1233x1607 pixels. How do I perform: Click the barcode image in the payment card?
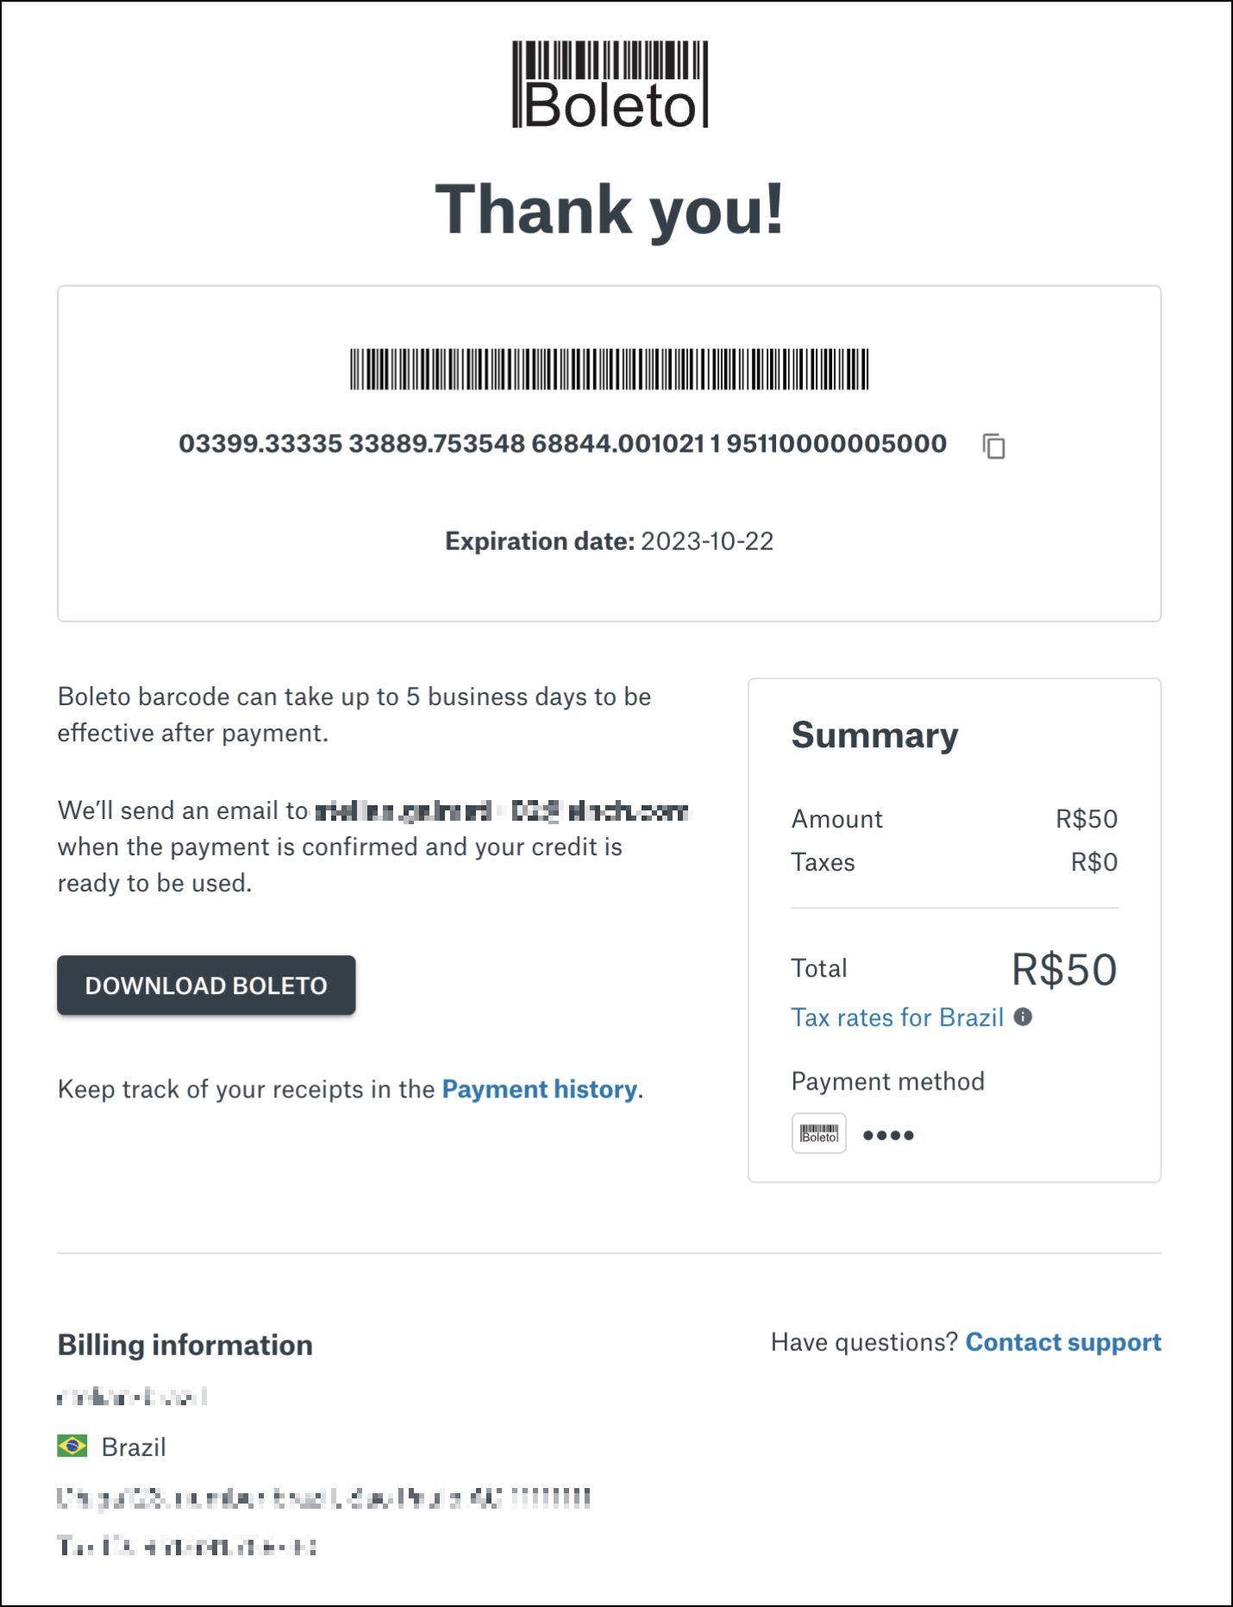tap(610, 369)
